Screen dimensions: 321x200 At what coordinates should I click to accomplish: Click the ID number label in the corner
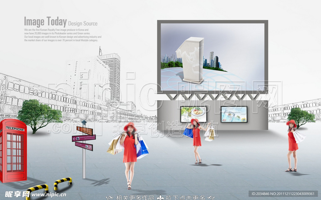(283, 194)
